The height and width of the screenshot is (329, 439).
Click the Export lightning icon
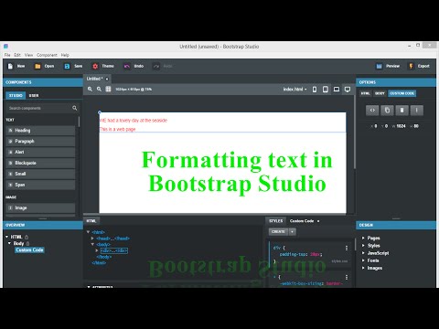pos(411,66)
